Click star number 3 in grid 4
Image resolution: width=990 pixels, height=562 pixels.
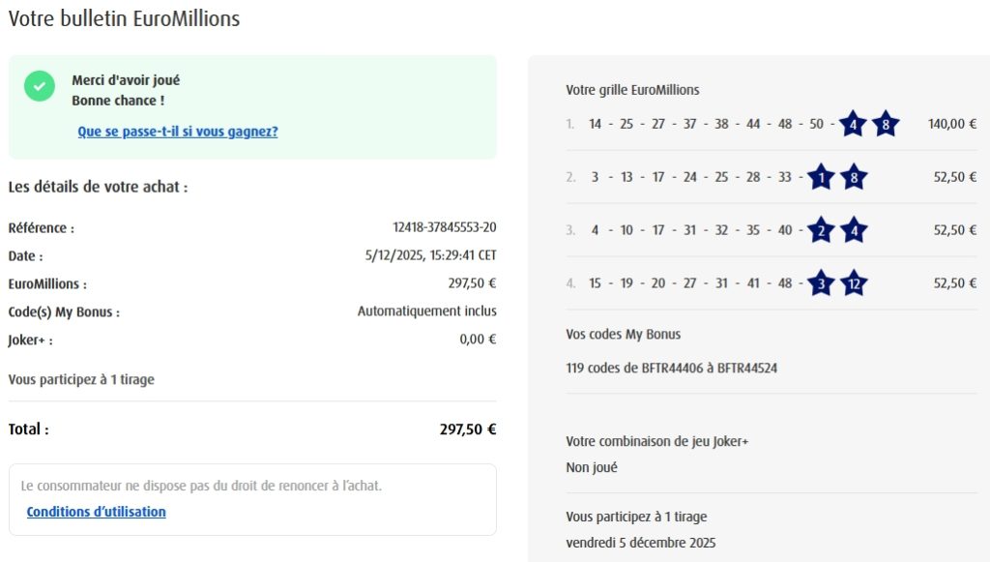click(821, 283)
